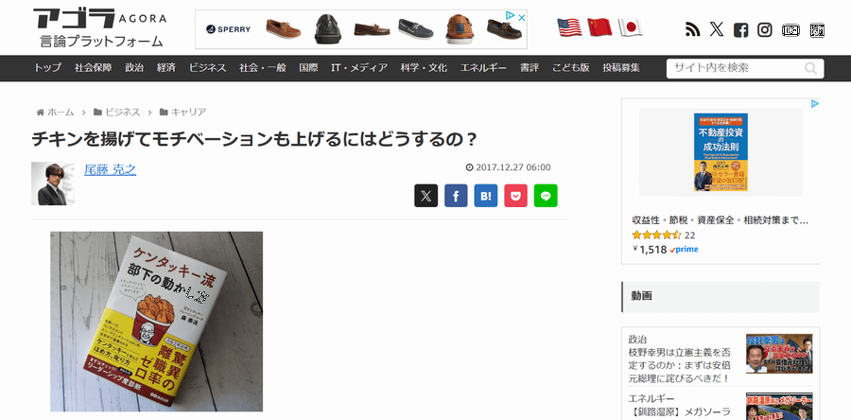Open the エネルギー menu item
The width and height of the screenshot is (851, 420).
pos(483,68)
